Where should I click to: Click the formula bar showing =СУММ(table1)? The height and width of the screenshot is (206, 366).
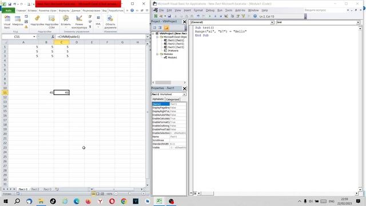coord(101,37)
